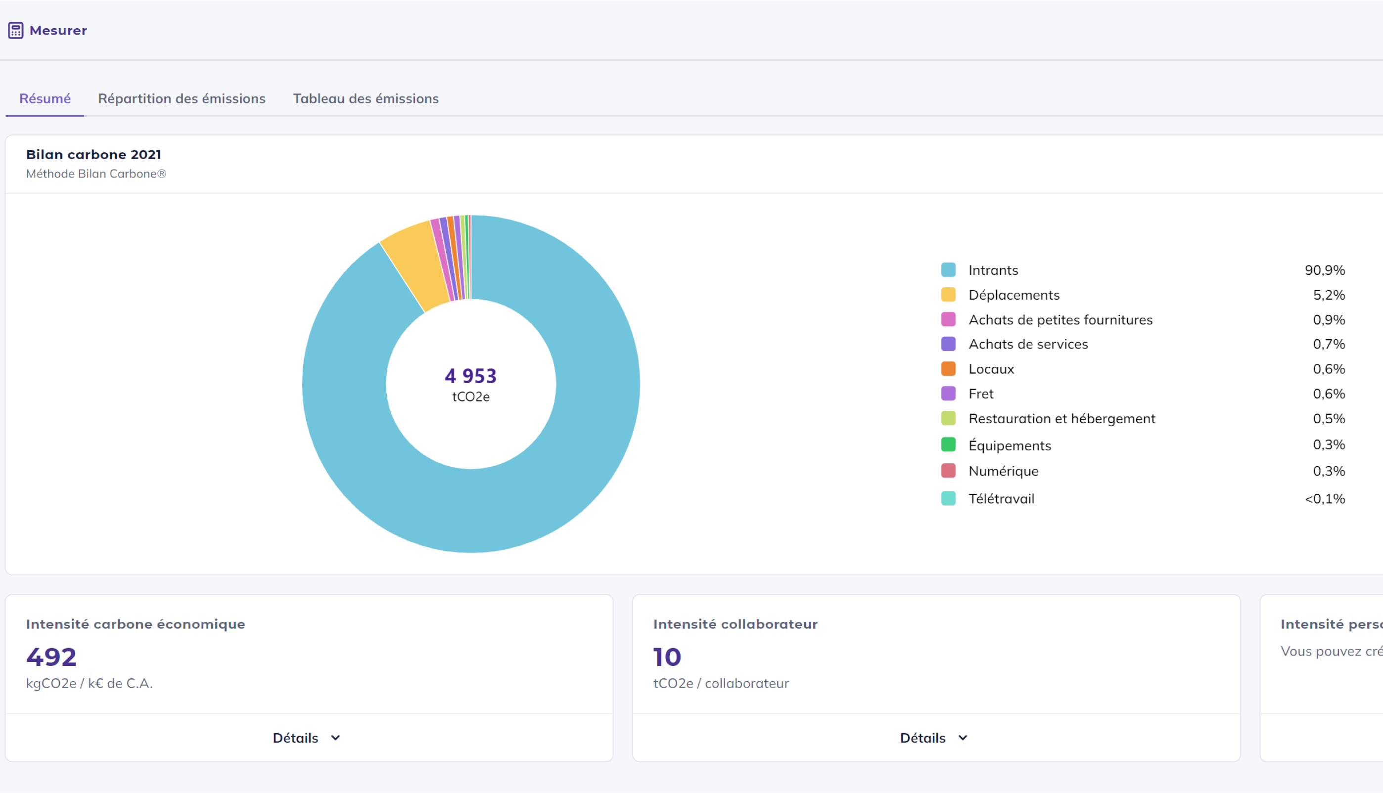
Task: Click the Fret purple legend swatch
Action: [x=948, y=394]
